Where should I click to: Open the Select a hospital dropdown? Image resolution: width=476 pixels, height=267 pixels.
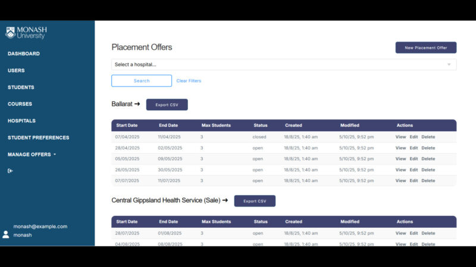280,64
